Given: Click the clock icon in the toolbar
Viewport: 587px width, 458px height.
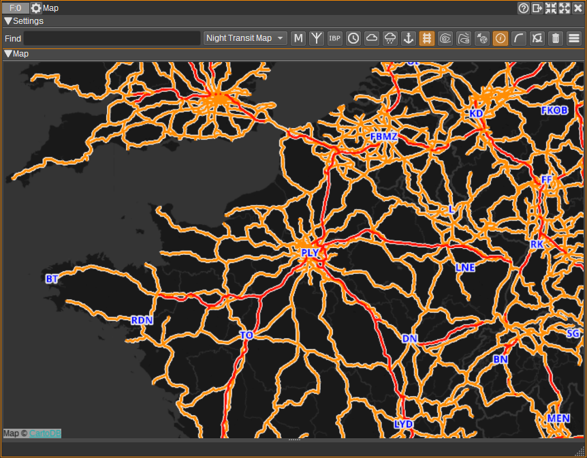Looking at the screenshot, I should click(x=353, y=38).
